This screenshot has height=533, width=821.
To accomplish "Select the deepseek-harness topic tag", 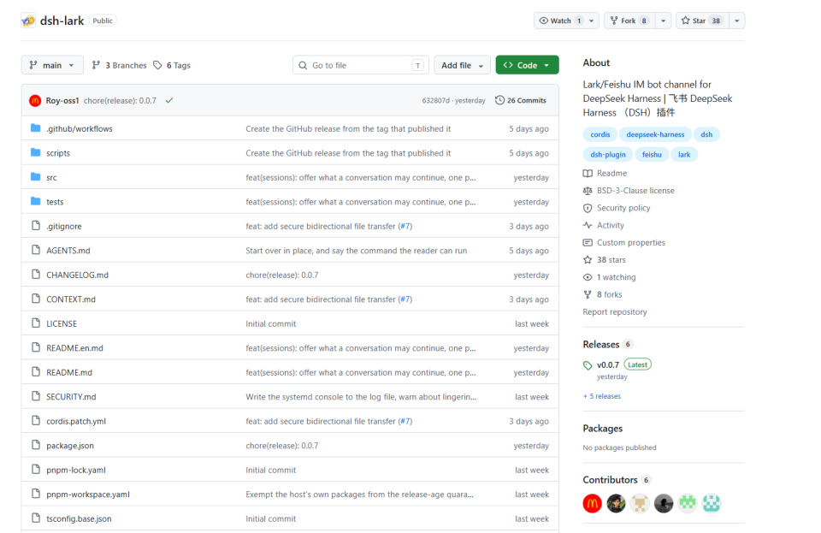I will click(x=655, y=134).
